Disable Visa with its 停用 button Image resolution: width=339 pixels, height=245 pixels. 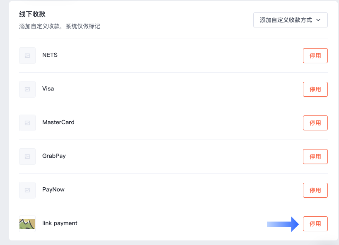pyautogui.click(x=315, y=89)
